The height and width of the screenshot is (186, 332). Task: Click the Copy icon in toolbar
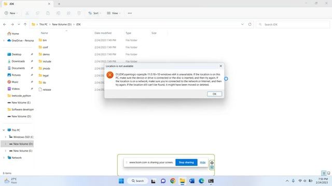coord(37,13)
